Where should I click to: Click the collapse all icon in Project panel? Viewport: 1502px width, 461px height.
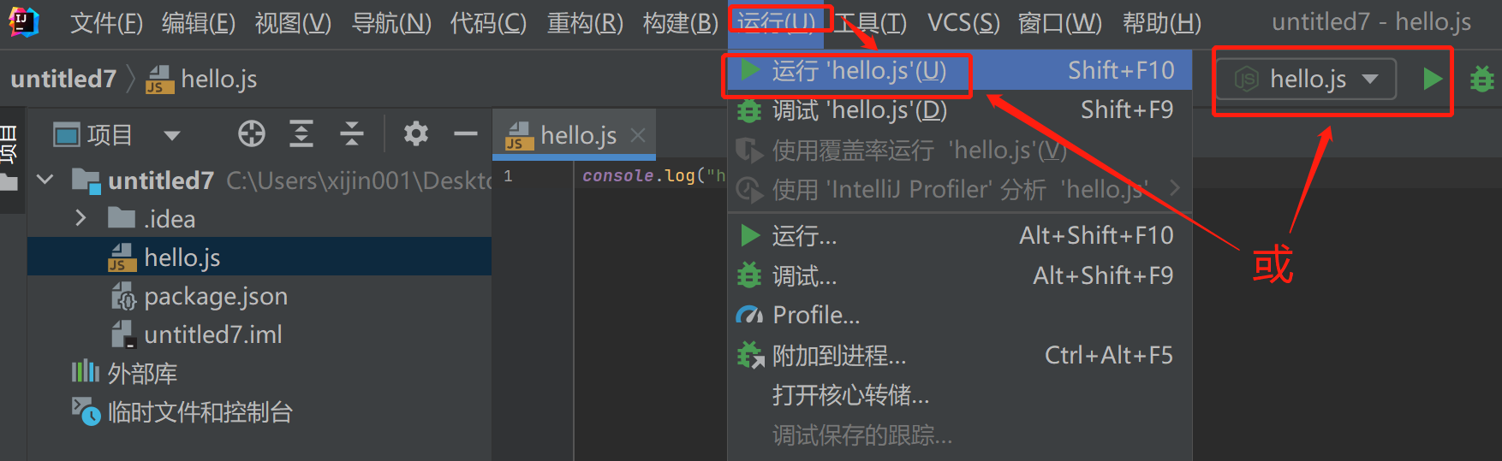(x=351, y=134)
